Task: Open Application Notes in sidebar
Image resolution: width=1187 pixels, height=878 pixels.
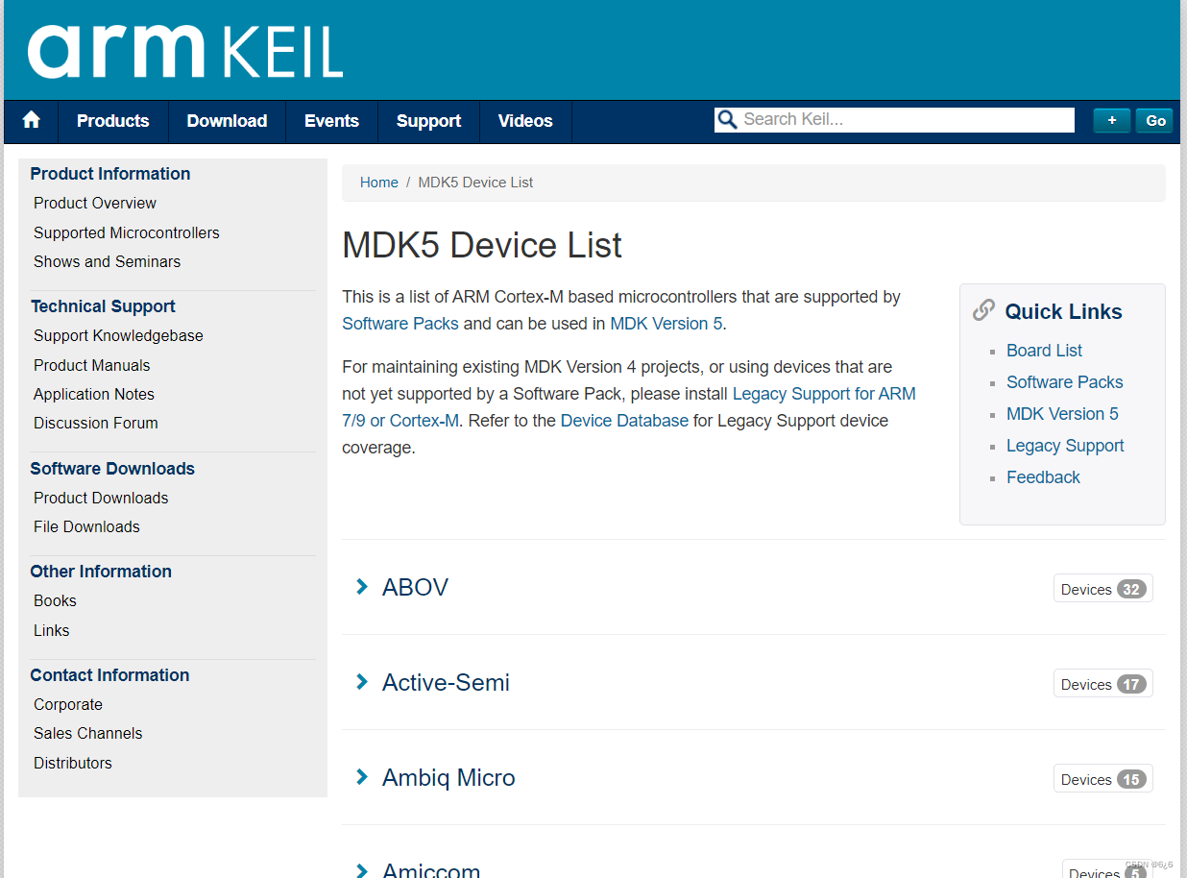Action: (94, 394)
